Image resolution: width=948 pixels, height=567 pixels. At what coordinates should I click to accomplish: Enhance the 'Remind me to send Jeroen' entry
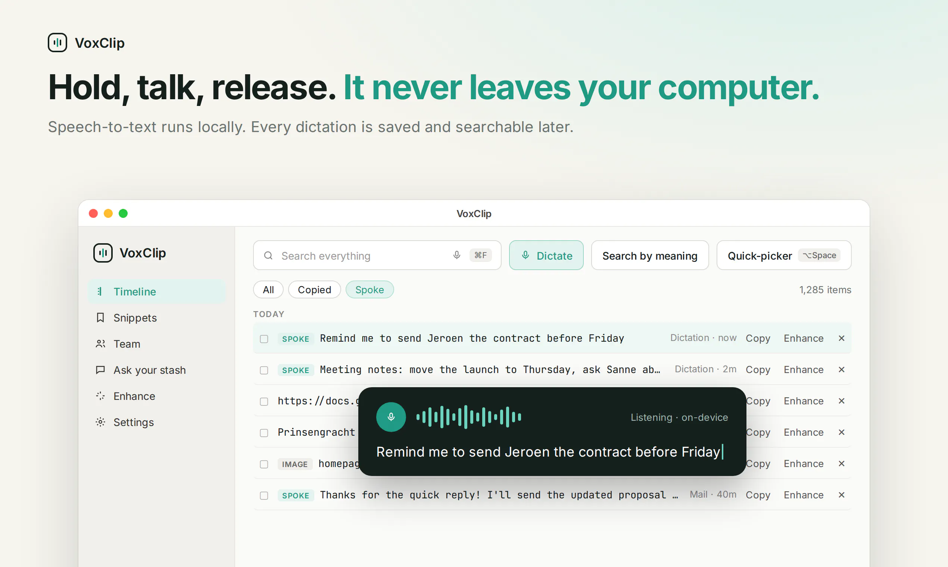pos(804,338)
